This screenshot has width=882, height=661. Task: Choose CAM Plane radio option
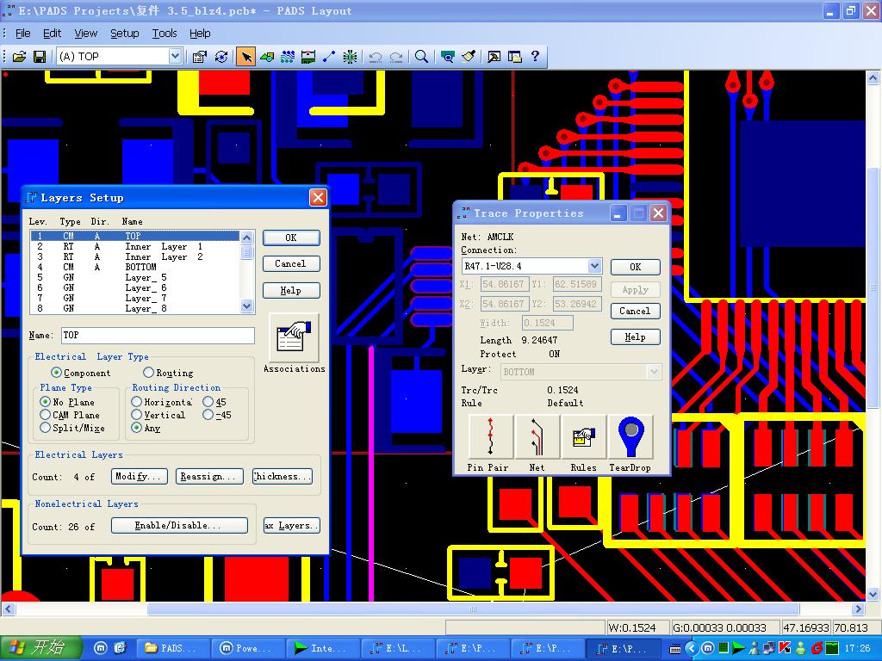46,415
